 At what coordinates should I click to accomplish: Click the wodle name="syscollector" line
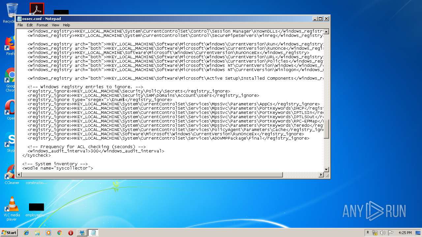pos(57,168)
